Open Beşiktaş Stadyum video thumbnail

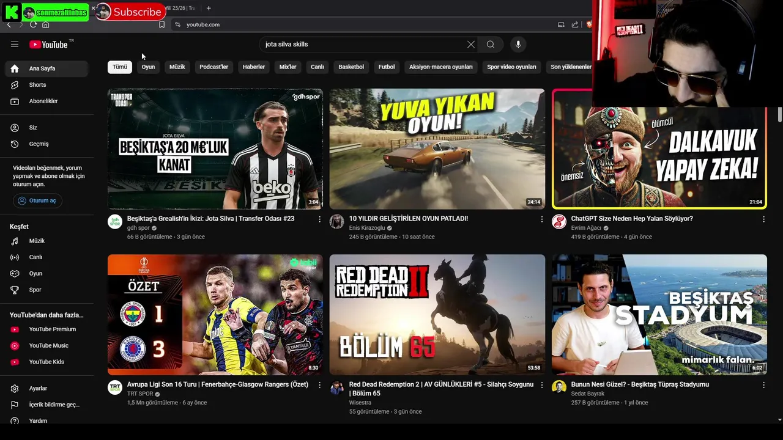[659, 315]
